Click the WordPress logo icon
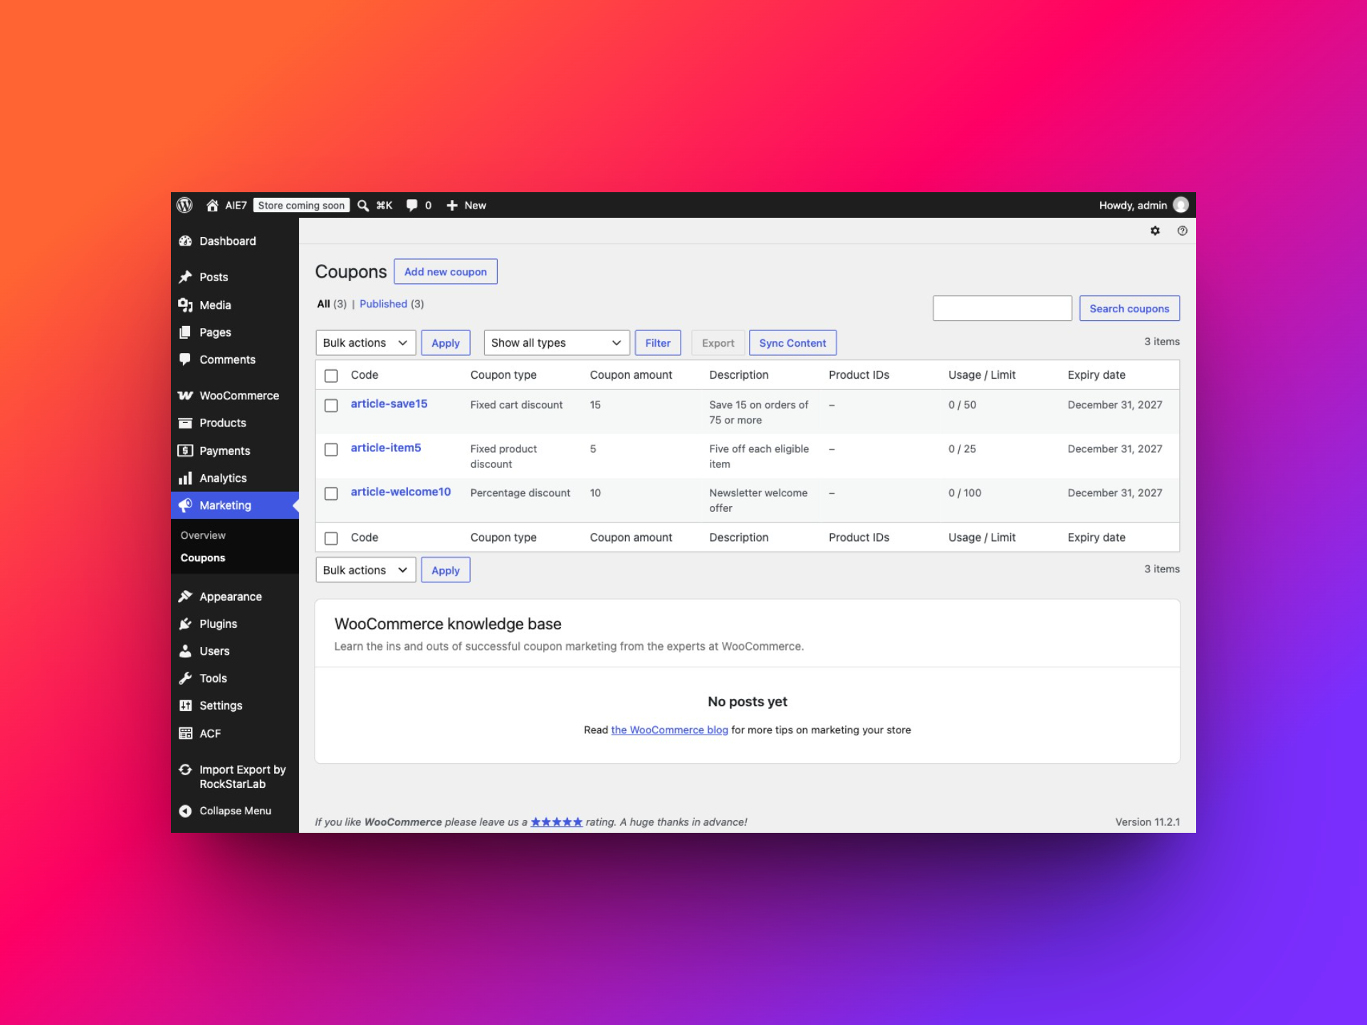The width and height of the screenshot is (1367, 1025). pyautogui.click(x=184, y=205)
